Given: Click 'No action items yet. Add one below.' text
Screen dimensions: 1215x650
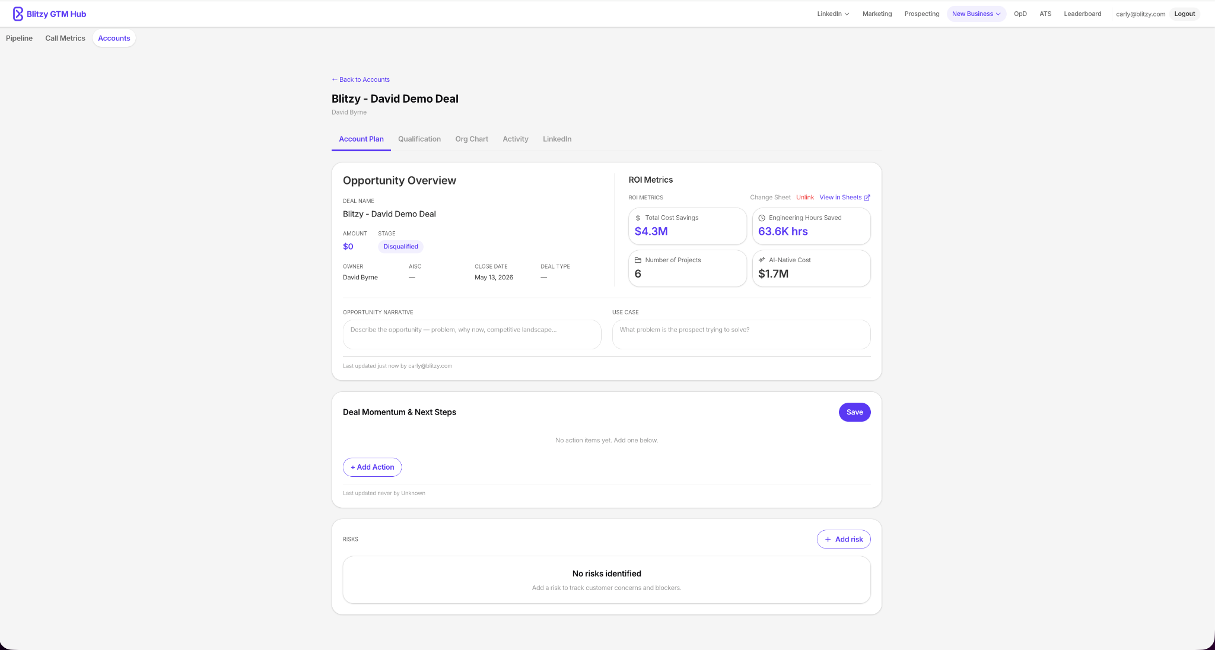Looking at the screenshot, I should tap(606, 440).
